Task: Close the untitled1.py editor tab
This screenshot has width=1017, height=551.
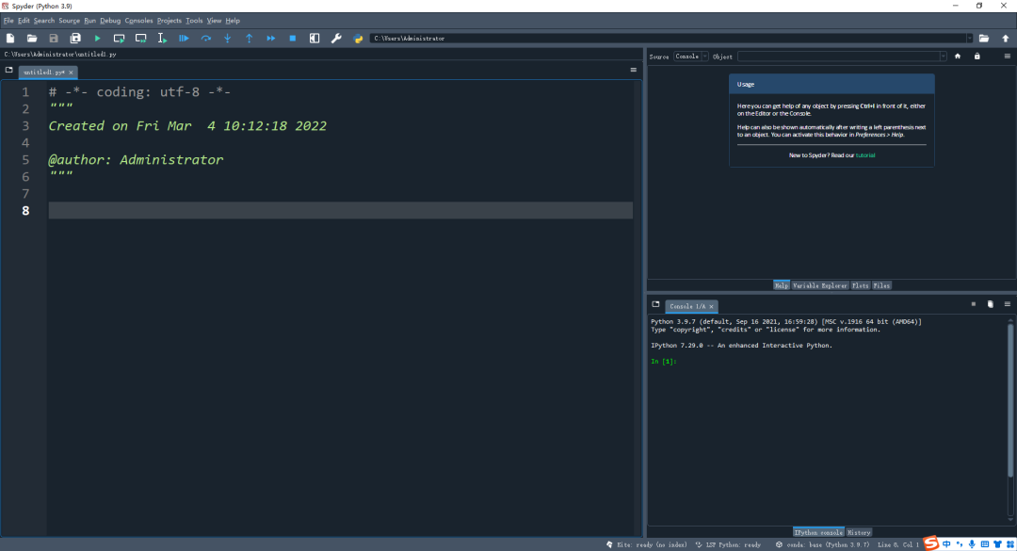Action: tap(71, 72)
